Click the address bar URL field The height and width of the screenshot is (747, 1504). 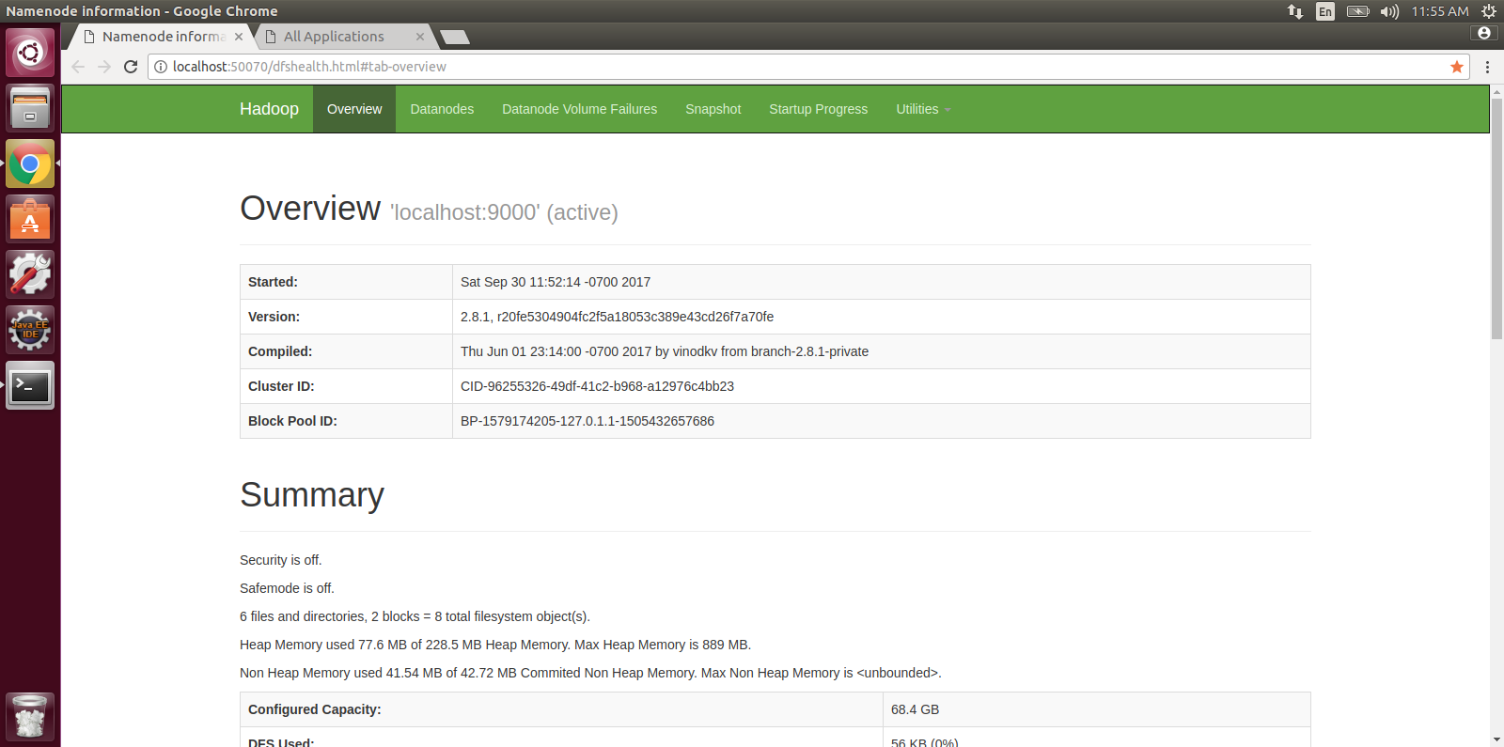coord(808,67)
